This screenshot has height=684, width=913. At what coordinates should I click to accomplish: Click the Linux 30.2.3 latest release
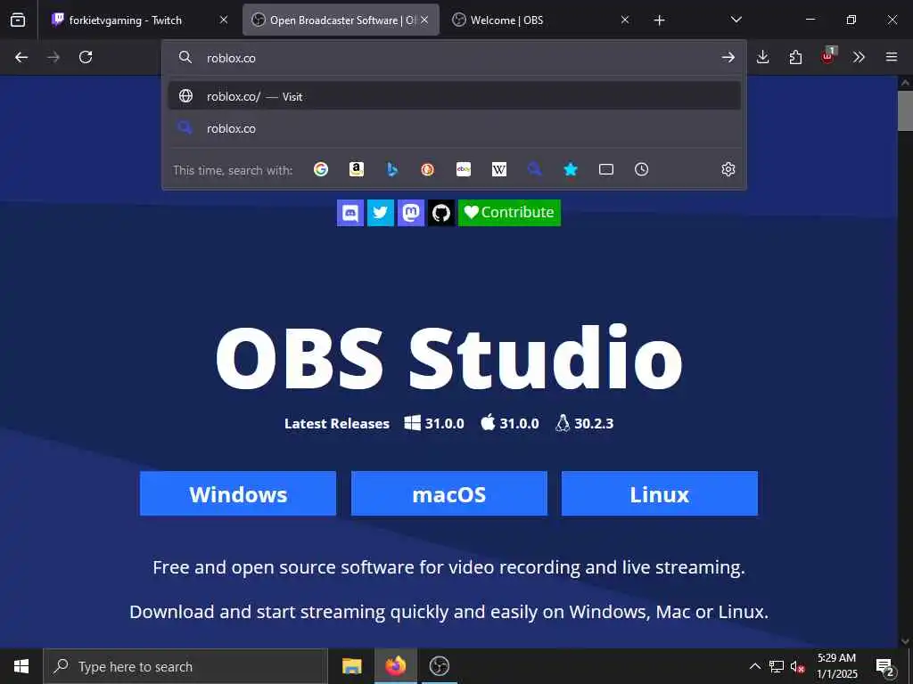pos(585,423)
